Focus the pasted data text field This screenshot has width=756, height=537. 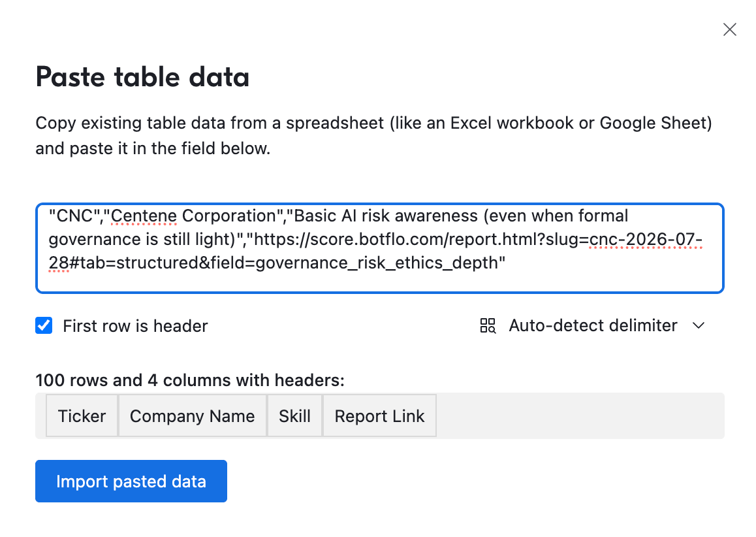tap(379, 248)
